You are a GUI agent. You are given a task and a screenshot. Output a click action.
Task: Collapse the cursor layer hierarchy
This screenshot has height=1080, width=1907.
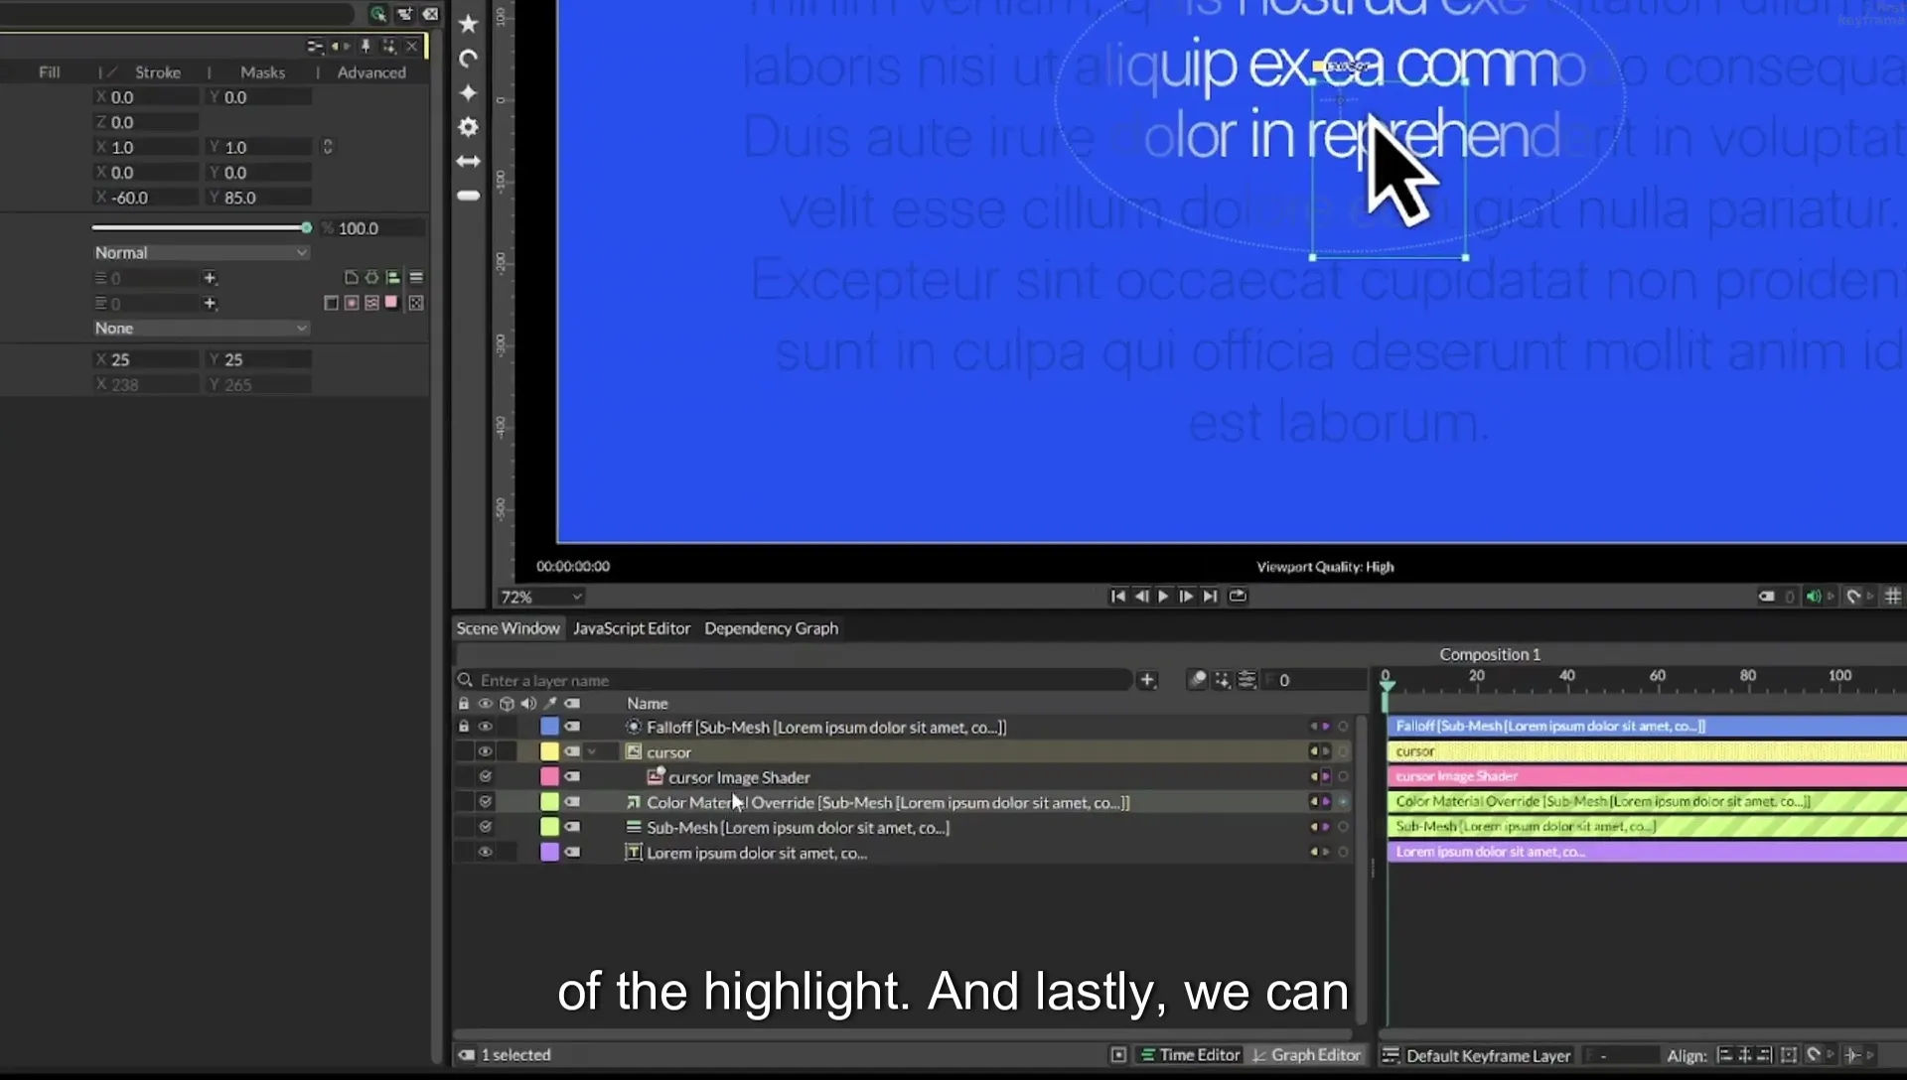[x=592, y=752]
